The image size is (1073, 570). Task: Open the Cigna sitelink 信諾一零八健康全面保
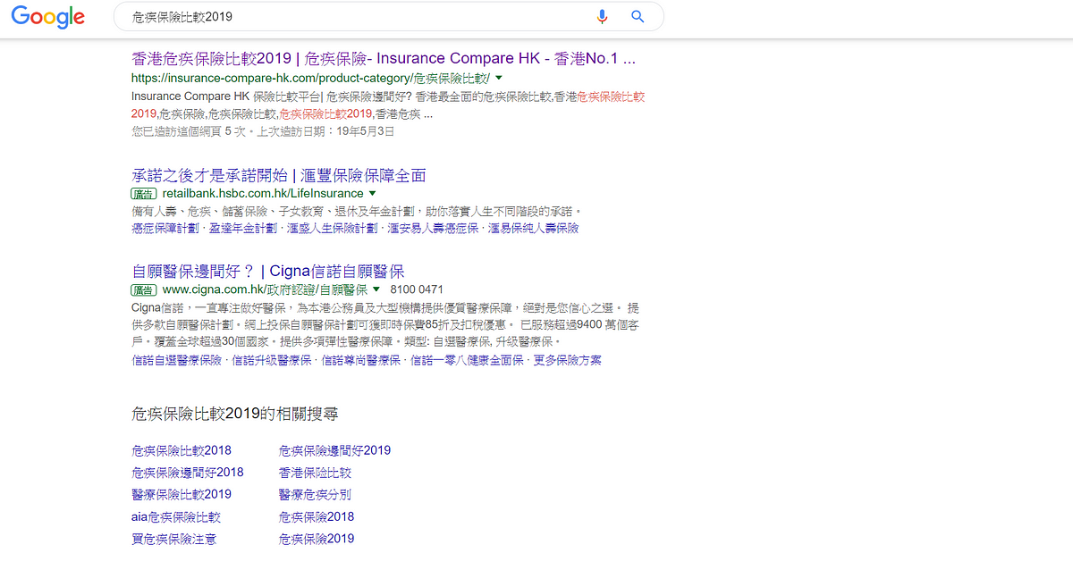click(465, 361)
